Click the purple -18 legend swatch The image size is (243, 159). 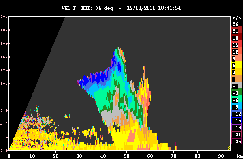[x=237, y=127]
